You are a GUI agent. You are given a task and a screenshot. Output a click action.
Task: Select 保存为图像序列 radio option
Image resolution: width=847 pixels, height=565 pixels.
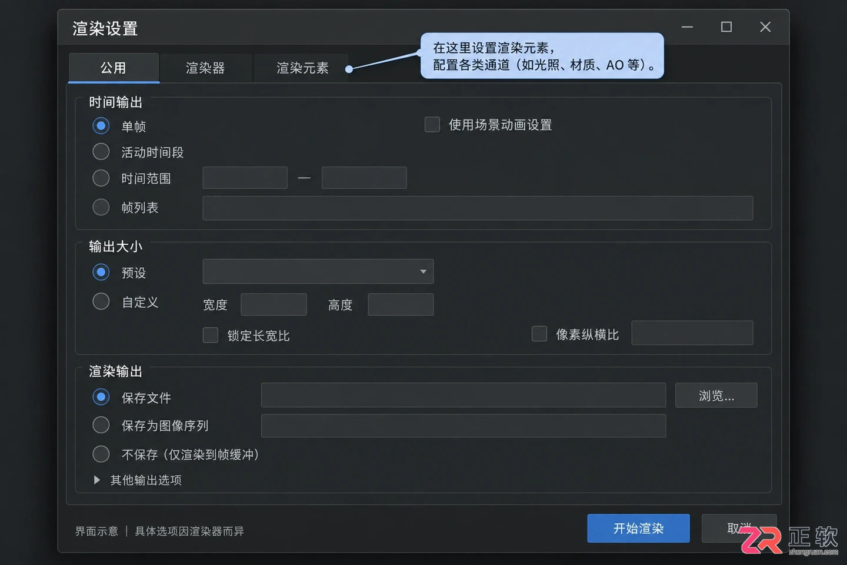[x=101, y=425]
